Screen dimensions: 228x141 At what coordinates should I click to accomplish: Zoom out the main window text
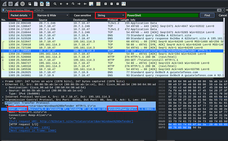point(112,4)
